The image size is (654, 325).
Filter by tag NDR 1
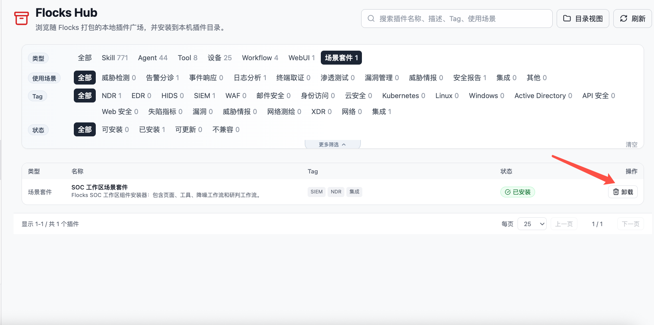coord(112,96)
